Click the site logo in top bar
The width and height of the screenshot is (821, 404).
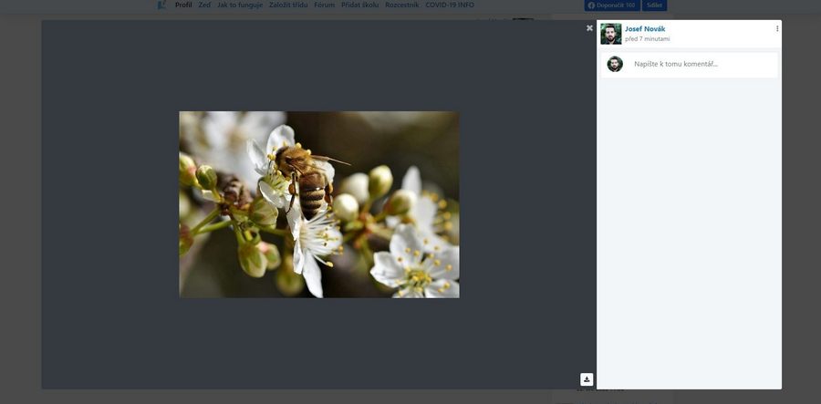pos(161,5)
